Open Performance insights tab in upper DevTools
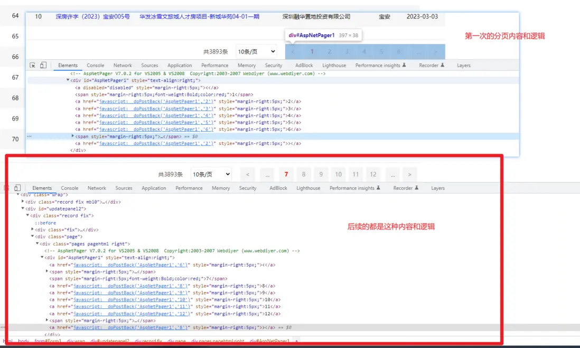This screenshot has height=348, width=580. click(x=381, y=65)
